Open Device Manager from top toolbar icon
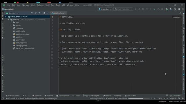The image size is (186, 104). coord(167,9)
